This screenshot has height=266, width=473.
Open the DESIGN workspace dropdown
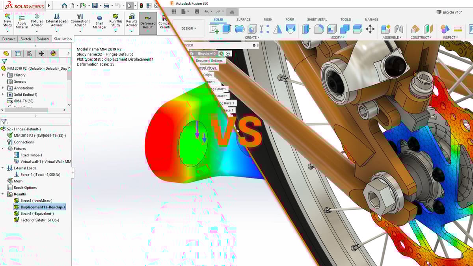(189, 28)
